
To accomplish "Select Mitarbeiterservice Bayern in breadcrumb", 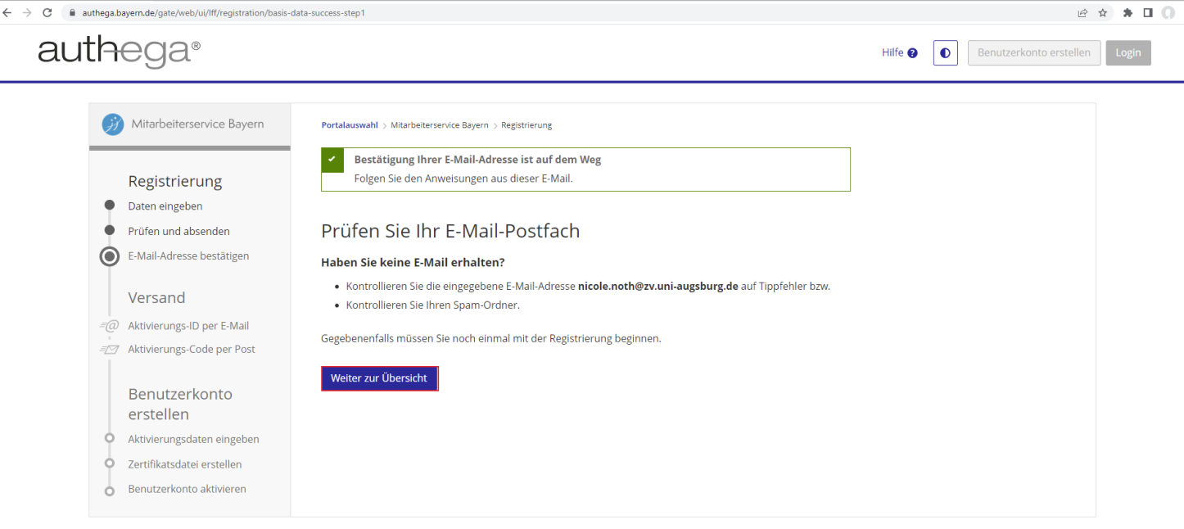I will tap(439, 125).
